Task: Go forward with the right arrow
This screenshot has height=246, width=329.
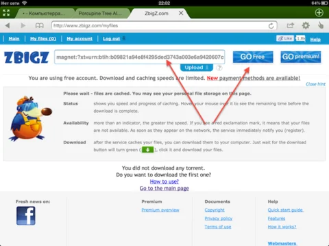Action: click(23, 25)
